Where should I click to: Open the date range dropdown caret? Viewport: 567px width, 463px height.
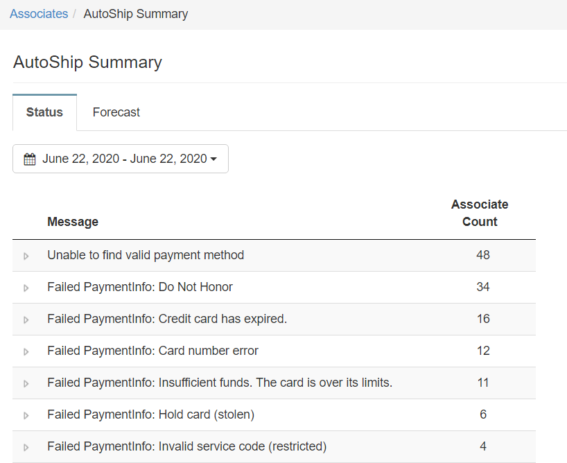[213, 159]
